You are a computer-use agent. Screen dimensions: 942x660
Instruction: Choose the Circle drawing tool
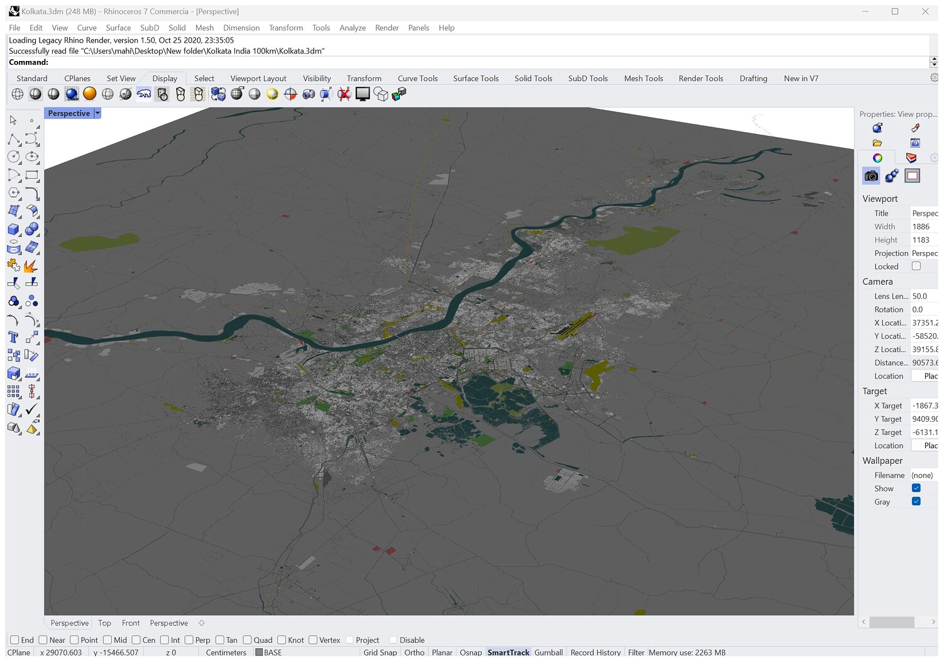point(14,157)
